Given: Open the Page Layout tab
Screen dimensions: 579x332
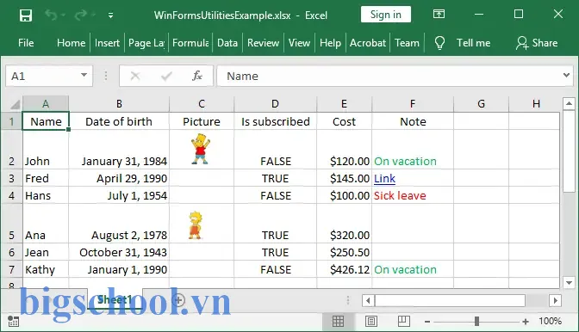Looking at the screenshot, I should click(146, 43).
